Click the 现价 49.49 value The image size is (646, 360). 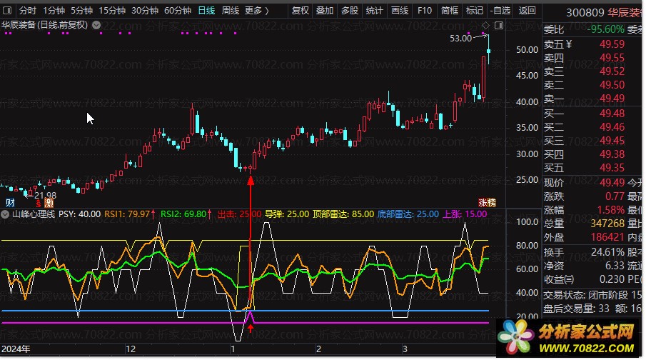click(x=612, y=183)
